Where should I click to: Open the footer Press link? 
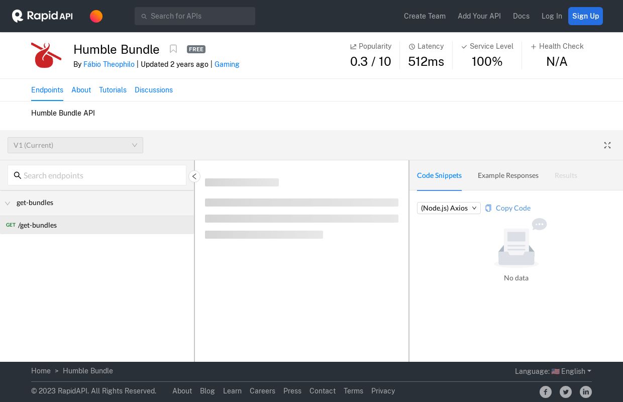pos(292,391)
